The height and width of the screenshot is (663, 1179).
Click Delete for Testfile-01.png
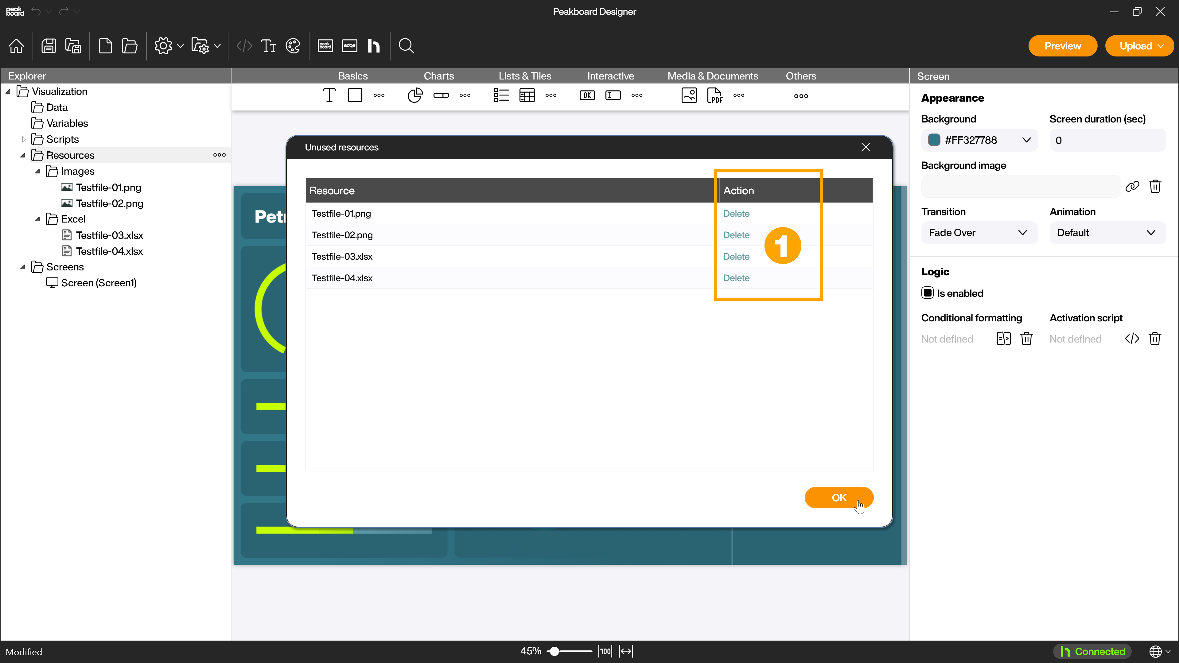point(736,213)
